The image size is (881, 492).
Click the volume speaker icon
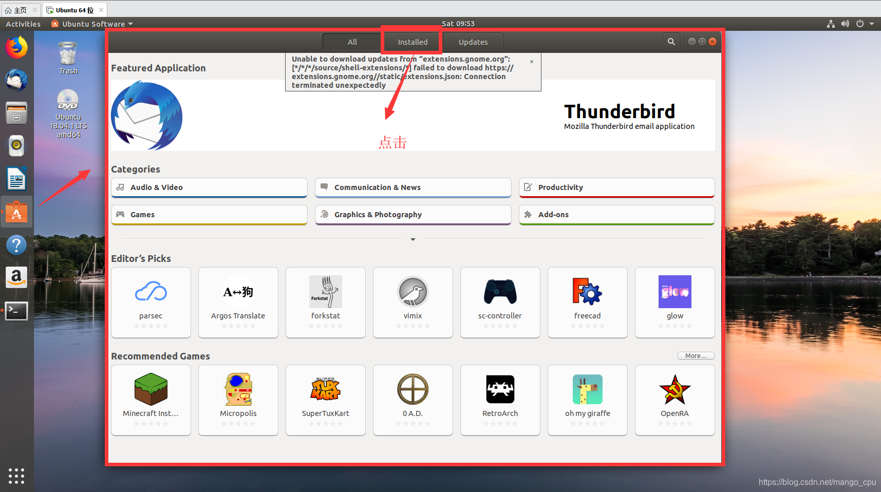pyautogui.click(x=845, y=24)
